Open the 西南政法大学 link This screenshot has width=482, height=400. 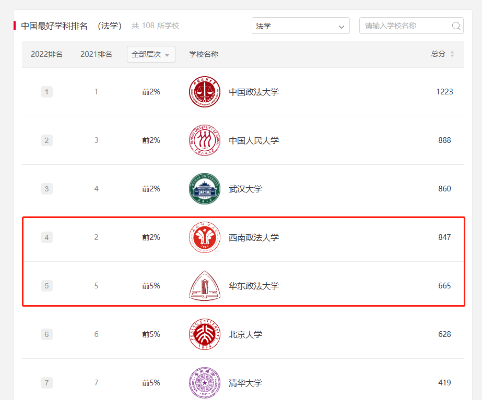pos(254,237)
